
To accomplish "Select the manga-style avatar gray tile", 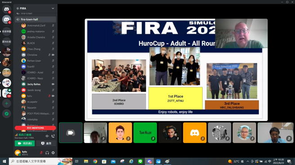I will (219, 133).
